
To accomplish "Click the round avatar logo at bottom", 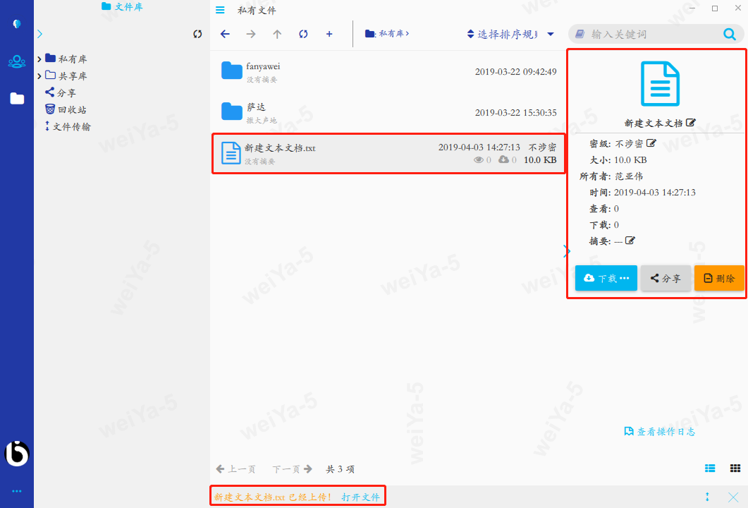I will point(17,454).
